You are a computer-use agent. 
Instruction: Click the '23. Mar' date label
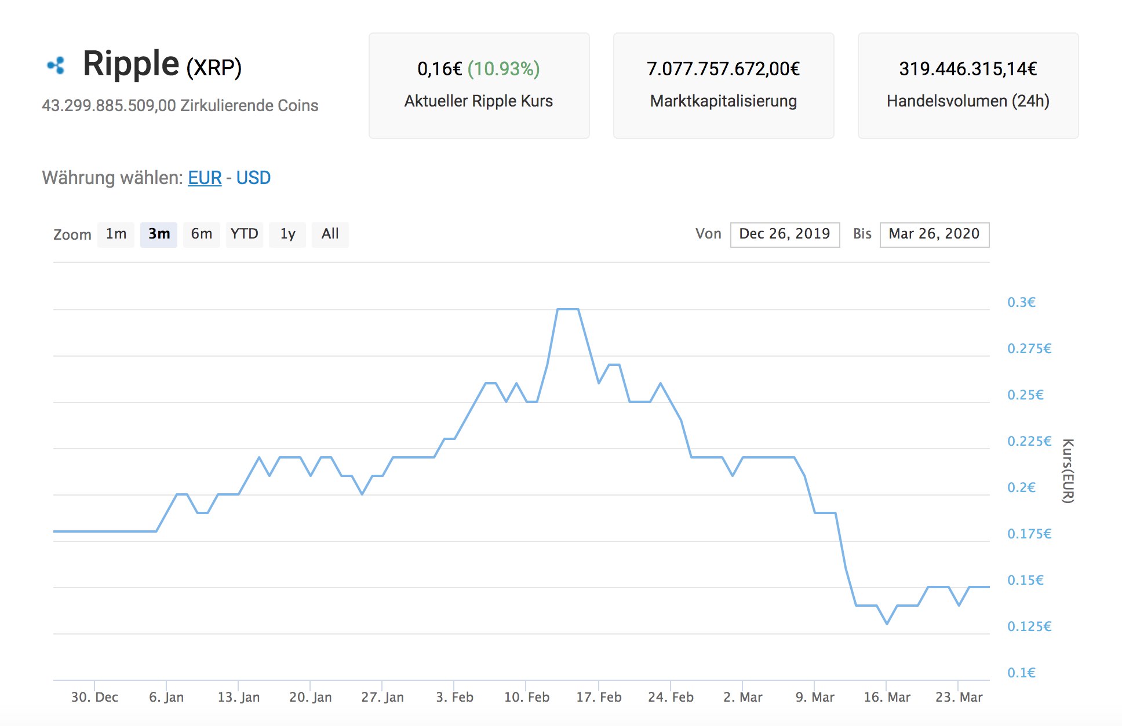[959, 697]
